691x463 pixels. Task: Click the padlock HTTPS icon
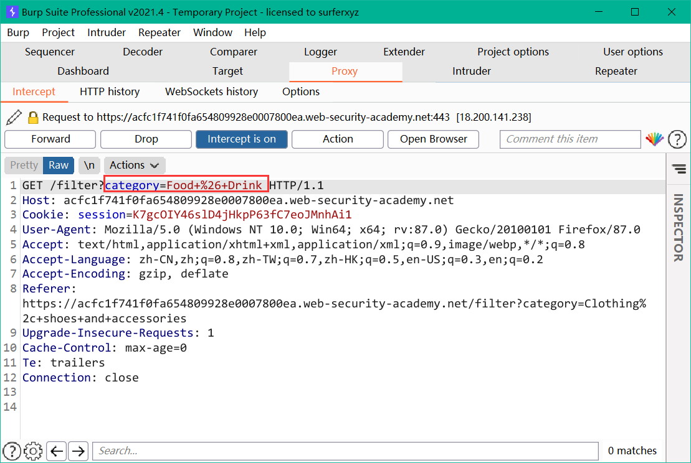[33, 118]
